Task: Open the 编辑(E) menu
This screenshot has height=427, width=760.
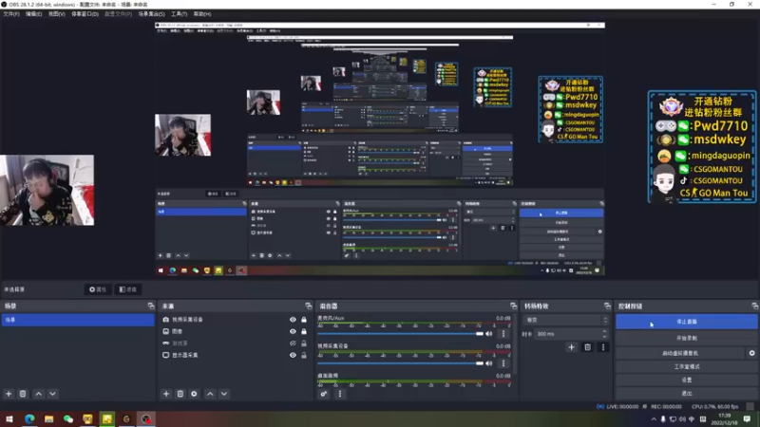Action: (33, 14)
